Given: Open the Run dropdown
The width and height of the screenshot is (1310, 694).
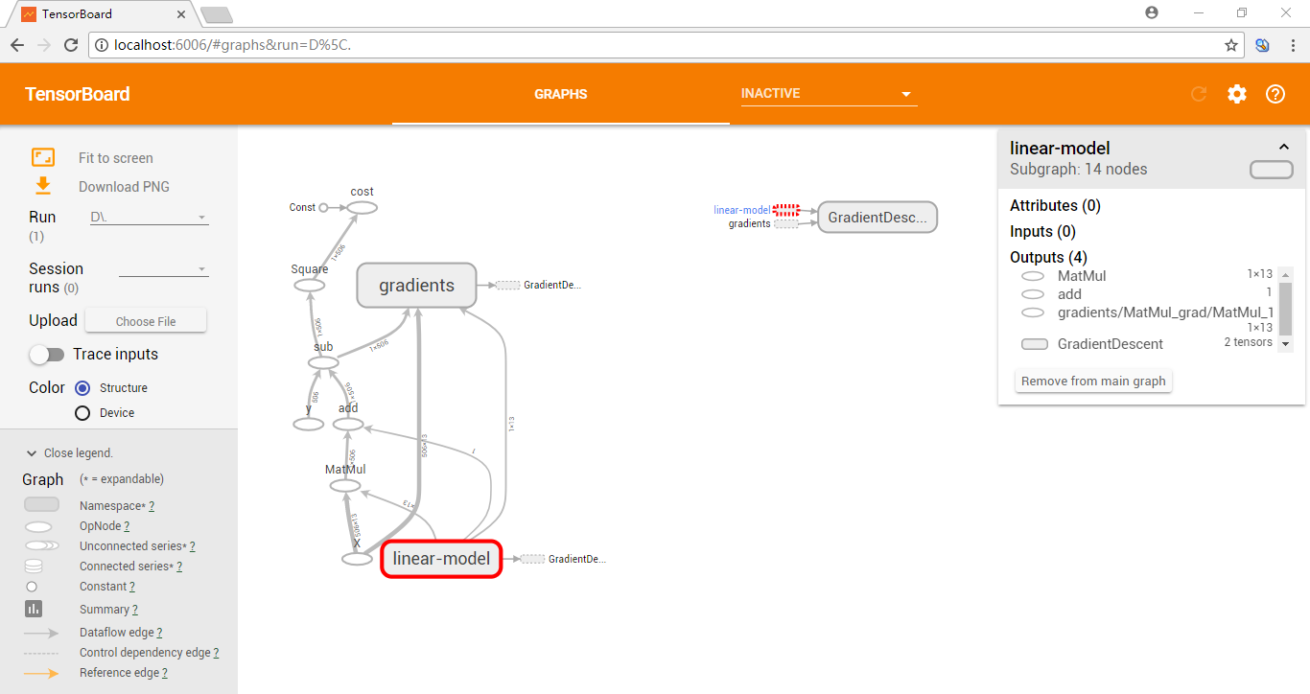Looking at the screenshot, I should (148, 218).
